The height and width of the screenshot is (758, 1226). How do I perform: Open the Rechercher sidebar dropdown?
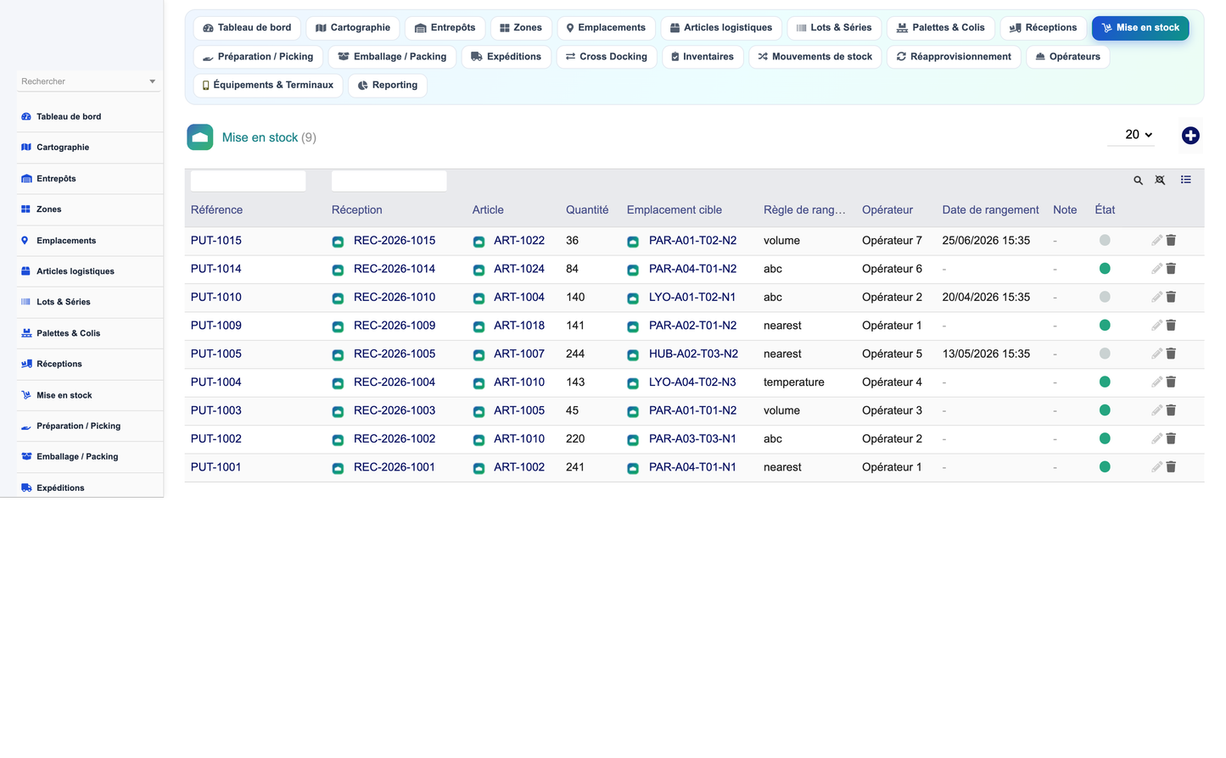pyautogui.click(x=88, y=81)
